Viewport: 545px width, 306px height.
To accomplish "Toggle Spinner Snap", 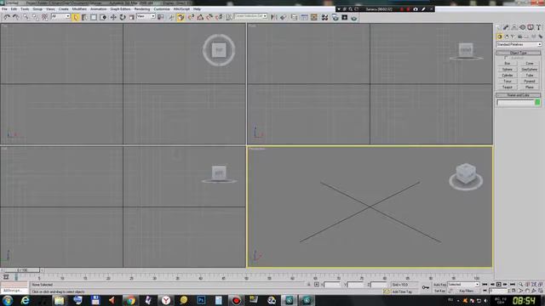I will pos(219,17).
